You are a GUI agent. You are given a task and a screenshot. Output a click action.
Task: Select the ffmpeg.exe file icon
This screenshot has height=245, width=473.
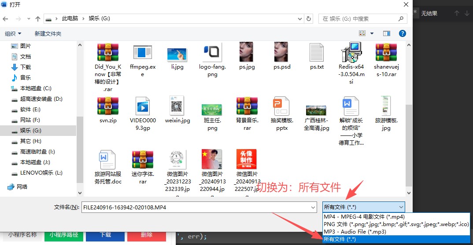click(x=142, y=53)
